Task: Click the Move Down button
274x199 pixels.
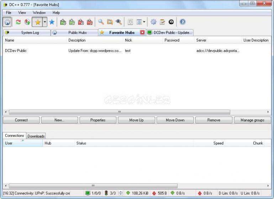Action: click(x=175, y=120)
